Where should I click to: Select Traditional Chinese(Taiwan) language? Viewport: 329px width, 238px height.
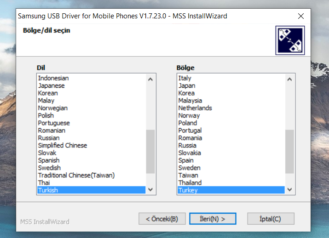92,176
